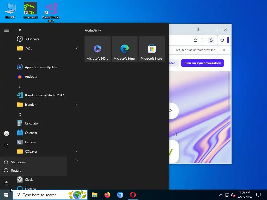
Task: Click the letter C section header
Action: [x=20, y=114]
